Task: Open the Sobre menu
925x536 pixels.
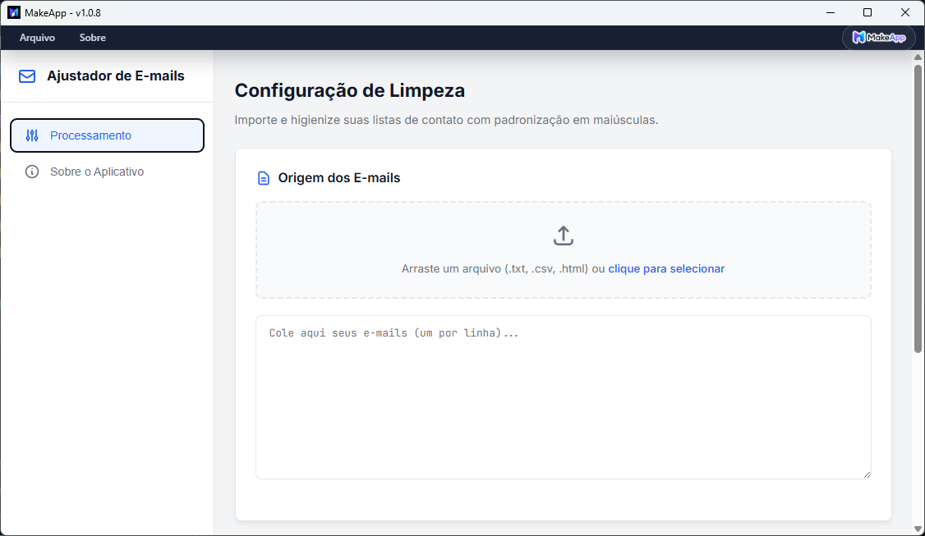Action: tap(93, 38)
